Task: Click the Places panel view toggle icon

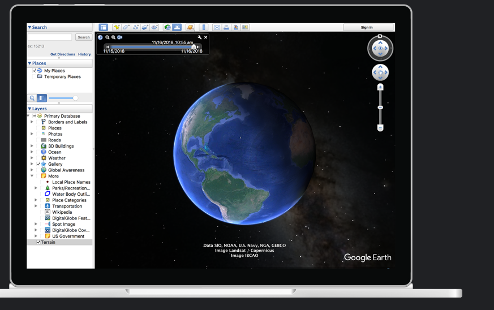Action: [x=41, y=98]
